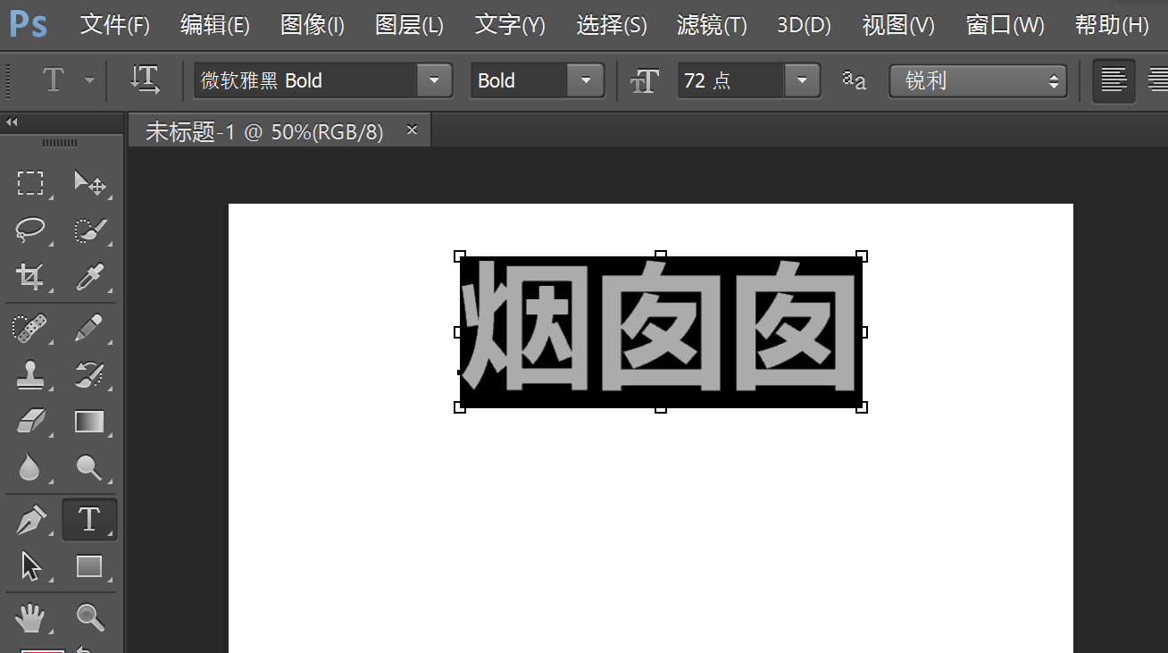Click the anti-aliasing aa icon
The width and height of the screenshot is (1168, 653).
pos(854,80)
